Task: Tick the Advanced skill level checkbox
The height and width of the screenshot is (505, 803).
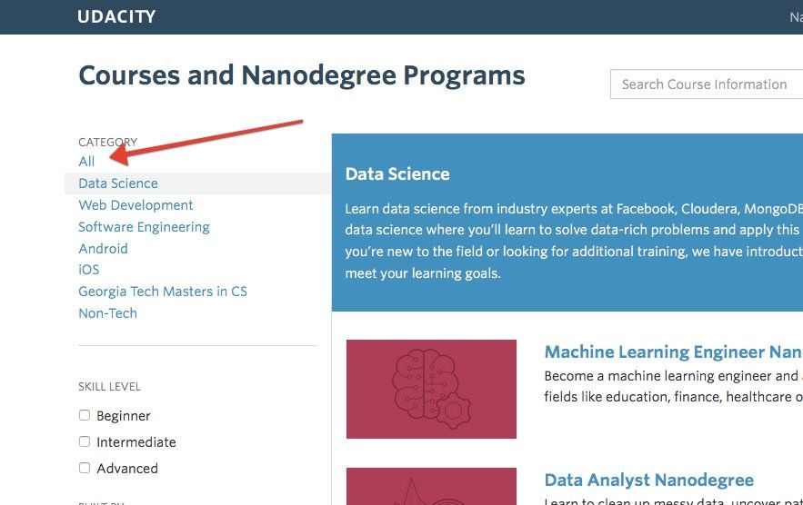Action: point(85,468)
